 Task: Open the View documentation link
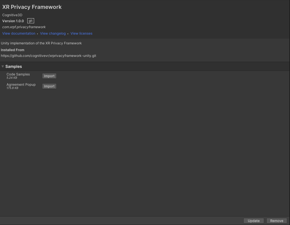(19, 34)
